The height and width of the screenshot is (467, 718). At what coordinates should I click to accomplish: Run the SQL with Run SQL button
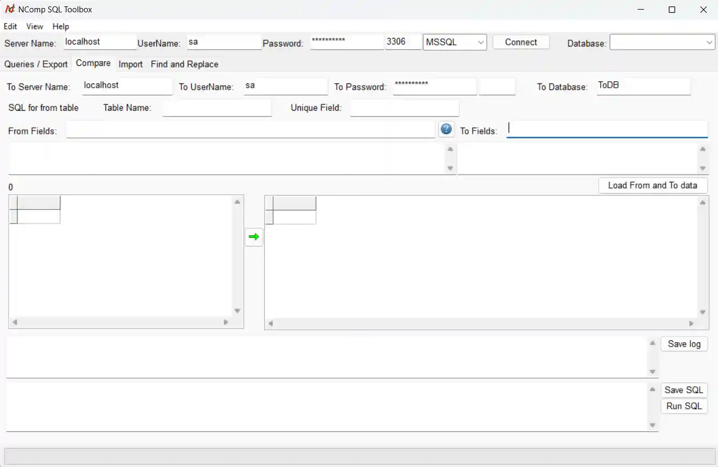[x=684, y=406]
